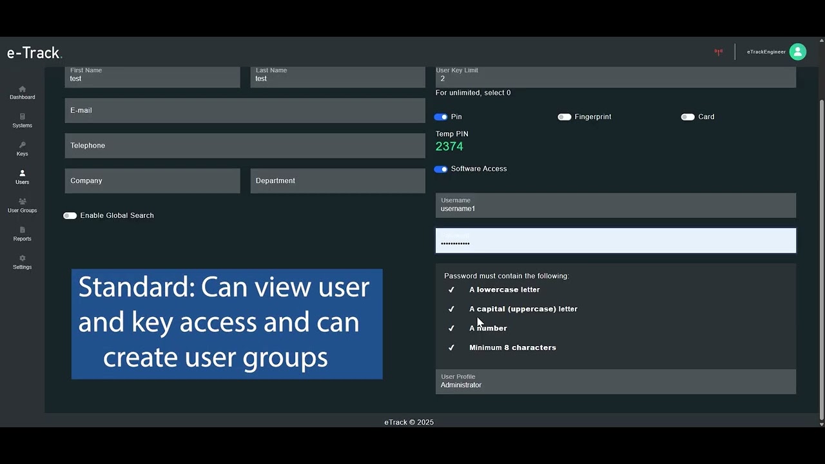Viewport: 825px width, 464px height.
Task: Click the Company input field
Action: click(x=152, y=181)
